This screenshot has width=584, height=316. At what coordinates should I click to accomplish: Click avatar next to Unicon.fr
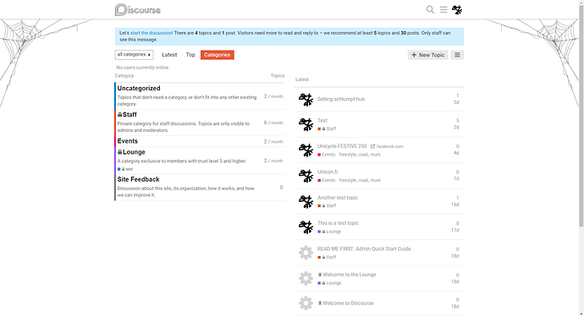pyautogui.click(x=306, y=176)
